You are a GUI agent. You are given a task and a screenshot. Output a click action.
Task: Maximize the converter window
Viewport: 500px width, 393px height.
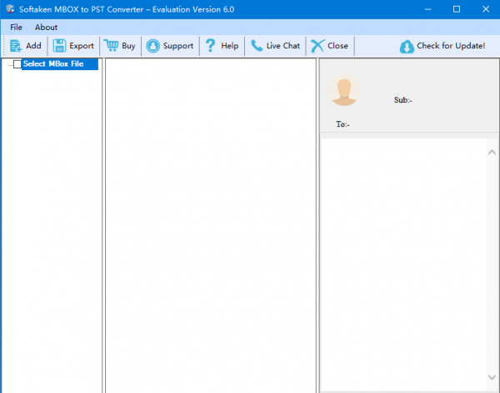click(457, 9)
